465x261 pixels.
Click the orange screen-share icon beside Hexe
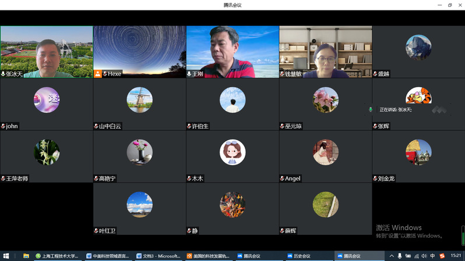coord(98,74)
